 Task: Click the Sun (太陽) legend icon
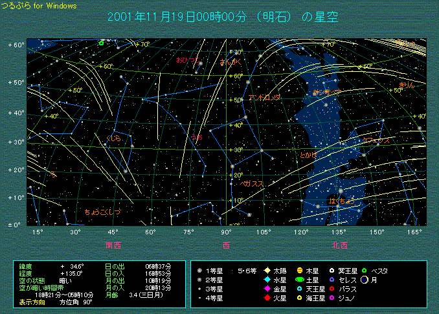point(267,270)
